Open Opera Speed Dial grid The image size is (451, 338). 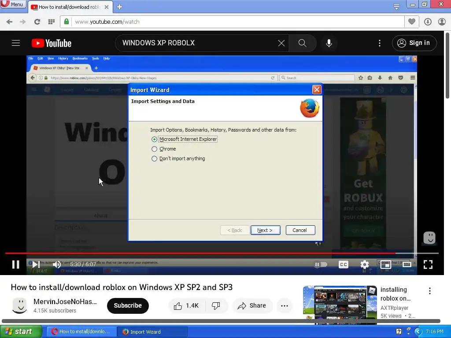(52, 22)
